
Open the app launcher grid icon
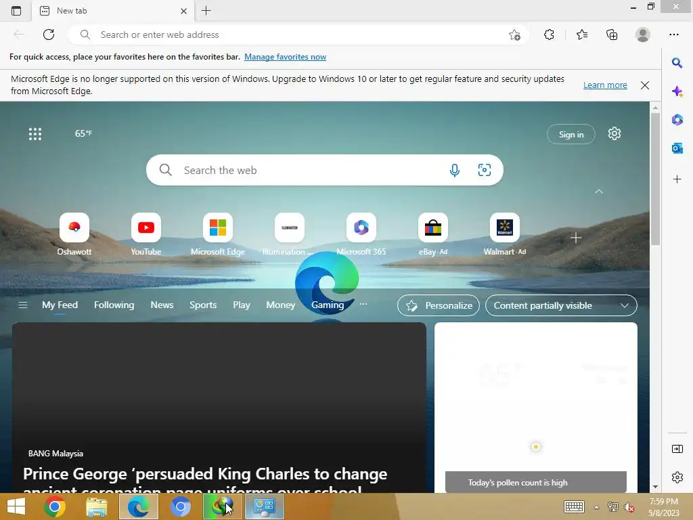(35, 134)
